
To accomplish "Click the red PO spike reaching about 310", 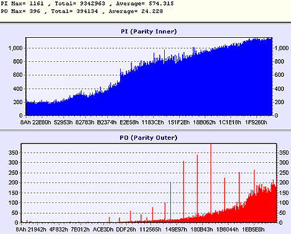I will (183, 189).
